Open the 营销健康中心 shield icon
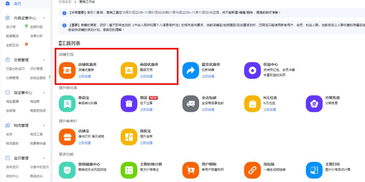Viewport: 365px width, 182px height. click(67, 170)
